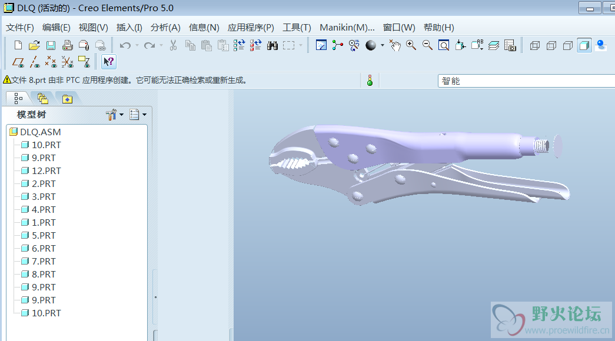This screenshot has width=615, height=341.
Task: Click the Paste Special icon
Action: pyautogui.click(x=223, y=45)
